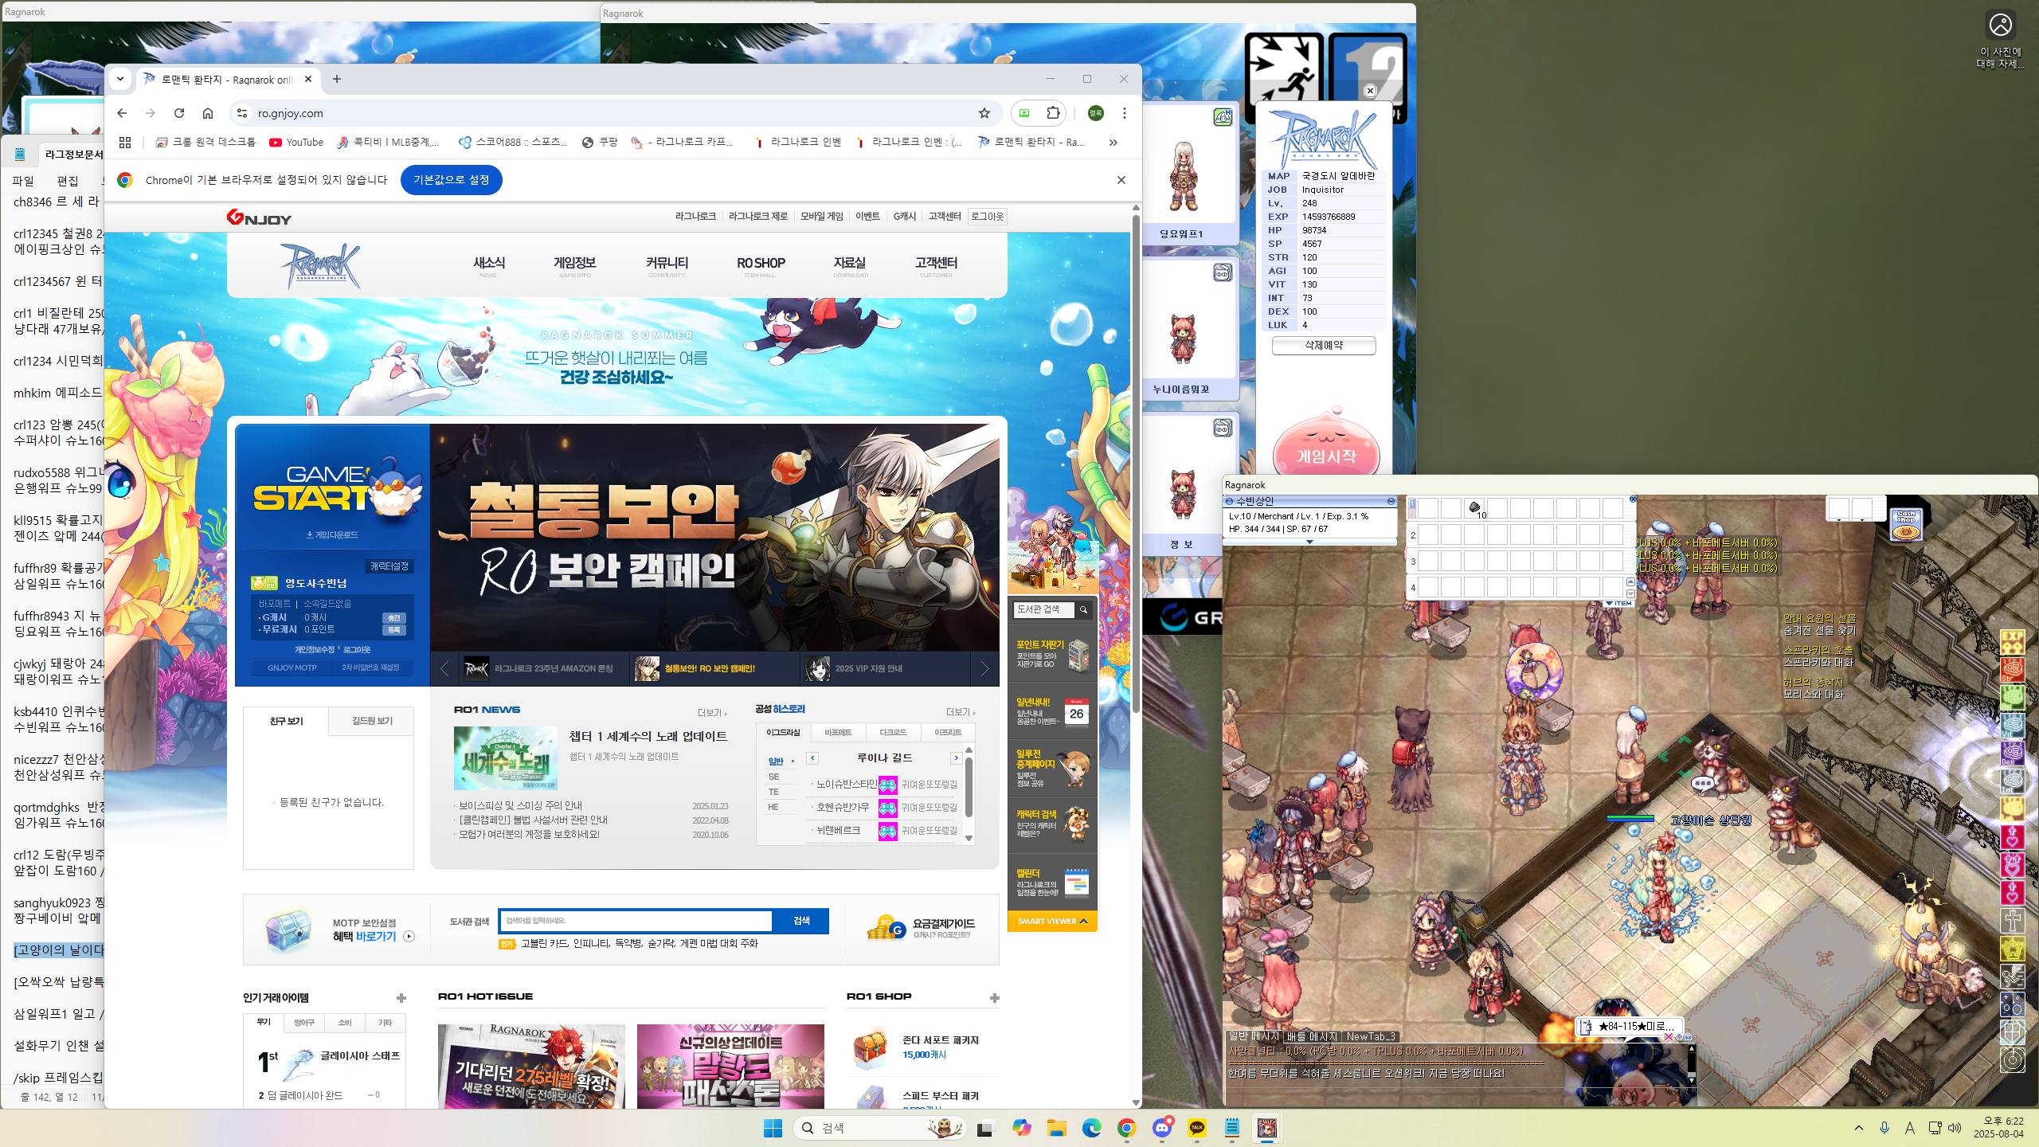Click the GNJOY logo

pyautogui.click(x=259, y=217)
